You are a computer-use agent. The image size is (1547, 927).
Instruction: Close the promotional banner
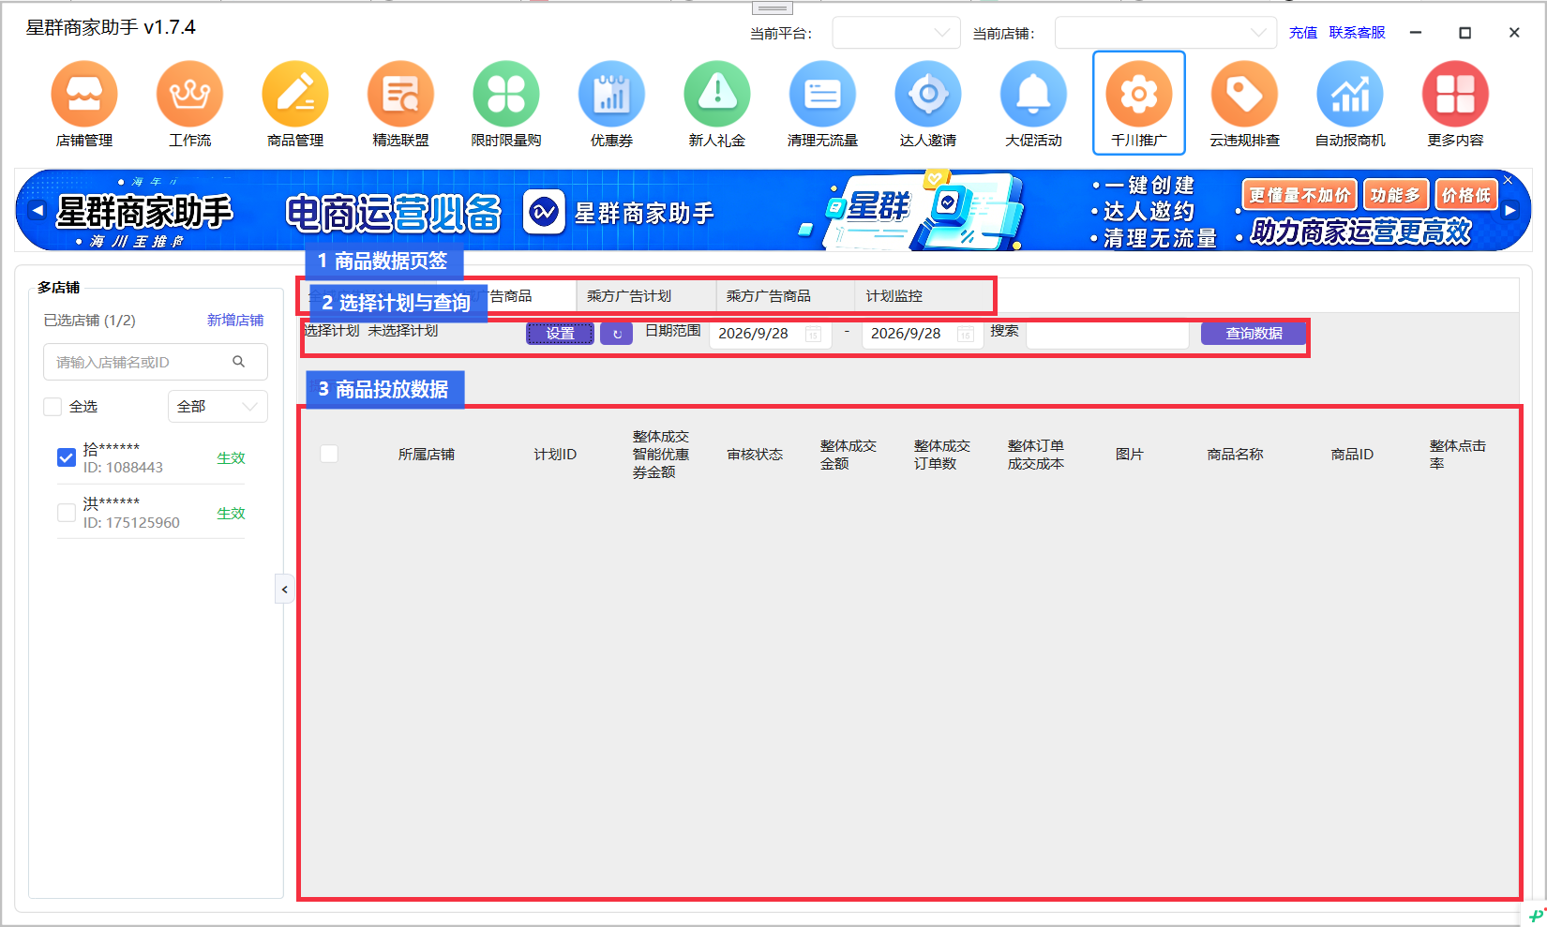(1508, 180)
